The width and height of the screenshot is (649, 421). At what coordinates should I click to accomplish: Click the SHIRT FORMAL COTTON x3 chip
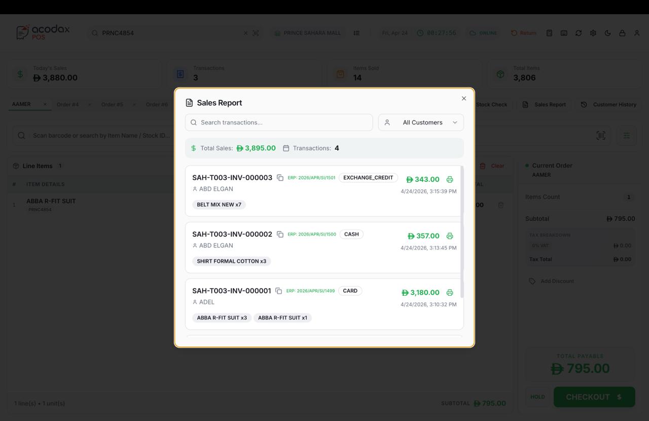(232, 261)
